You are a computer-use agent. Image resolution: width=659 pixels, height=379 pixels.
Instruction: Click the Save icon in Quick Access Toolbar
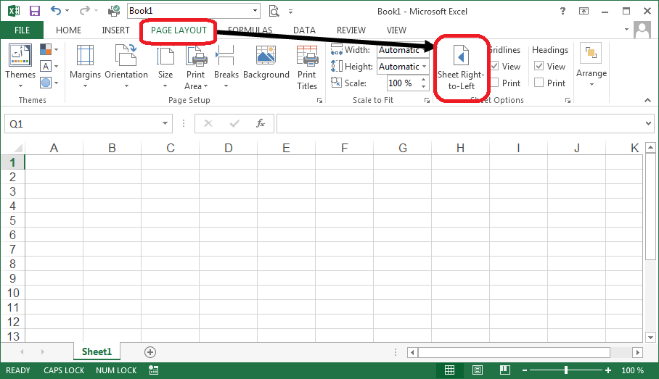tap(34, 10)
